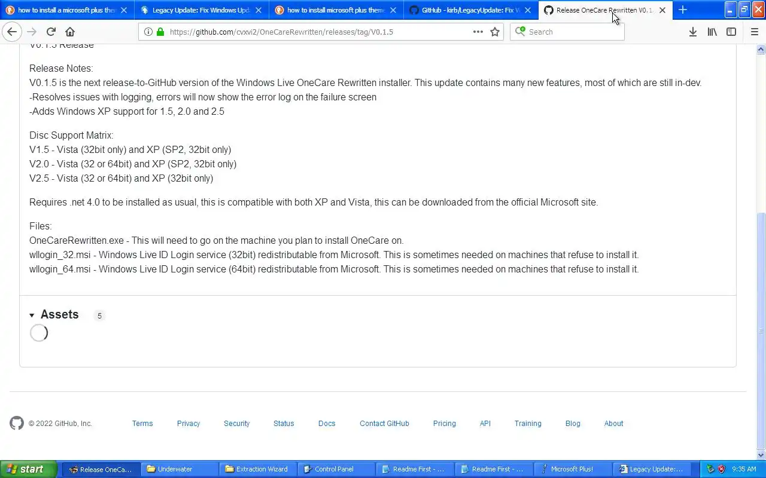Click scrollbar up arrow
766x478 pixels.
(x=761, y=48)
